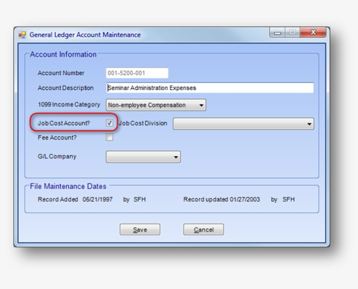Click into the Account Number field
Viewport: 358px width, 289px height.
click(x=137, y=73)
